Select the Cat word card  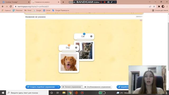(x=84, y=36)
